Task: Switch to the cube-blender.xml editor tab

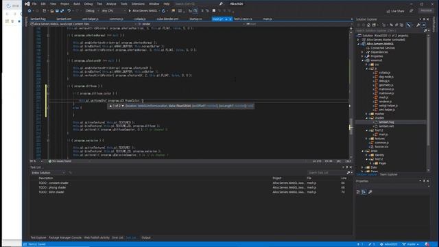Action: [167, 19]
